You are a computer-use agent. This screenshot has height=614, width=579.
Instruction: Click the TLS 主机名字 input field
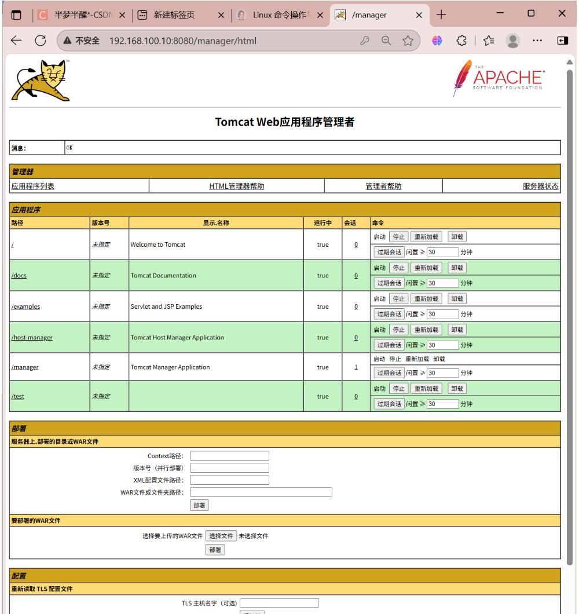[x=279, y=603]
